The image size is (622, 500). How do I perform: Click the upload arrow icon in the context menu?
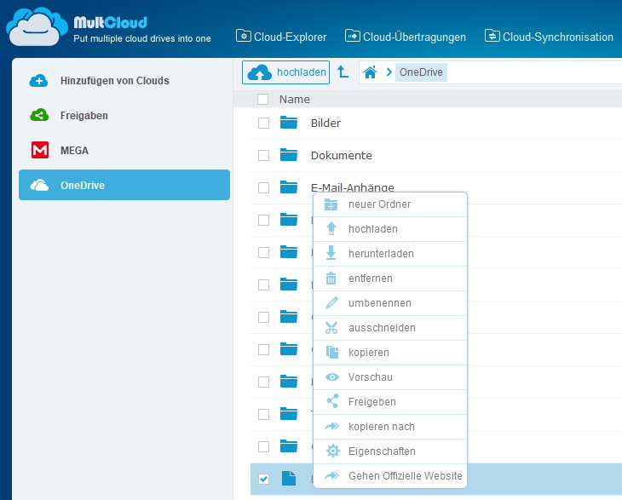(331, 229)
